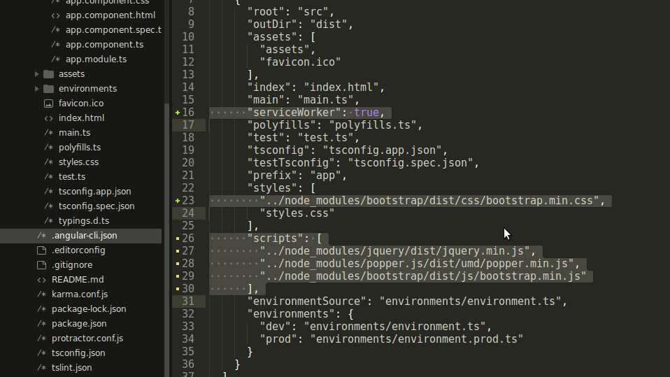Open app.module.ts in the file tree
The height and width of the screenshot is (377, 670).
coord(96,59)
